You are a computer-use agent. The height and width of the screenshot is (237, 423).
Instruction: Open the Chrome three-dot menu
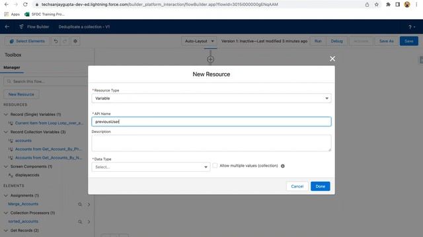(416, 5)
